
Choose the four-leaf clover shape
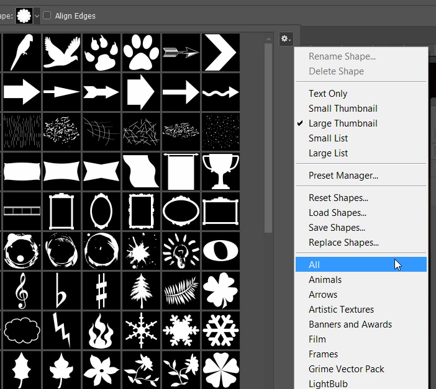click(x=220, y=290)
